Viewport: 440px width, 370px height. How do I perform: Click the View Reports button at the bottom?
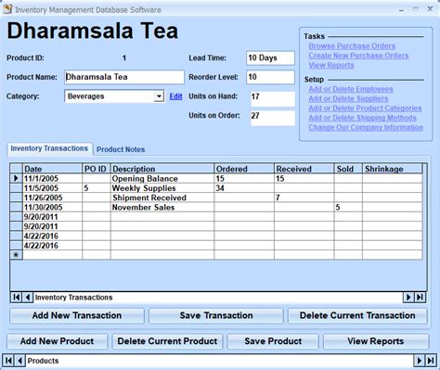pyautogui.click(x=376, y=341)
